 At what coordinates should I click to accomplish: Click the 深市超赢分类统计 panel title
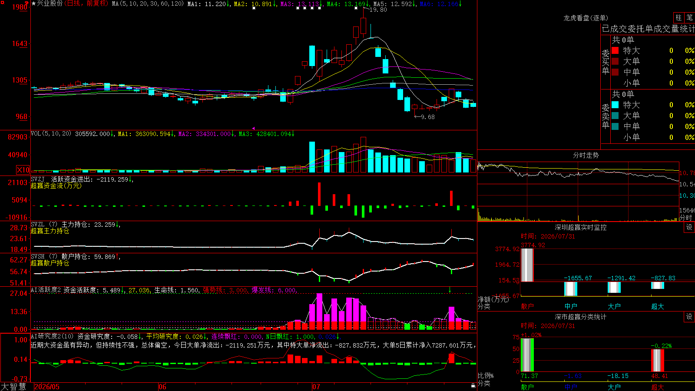(580, 317)
